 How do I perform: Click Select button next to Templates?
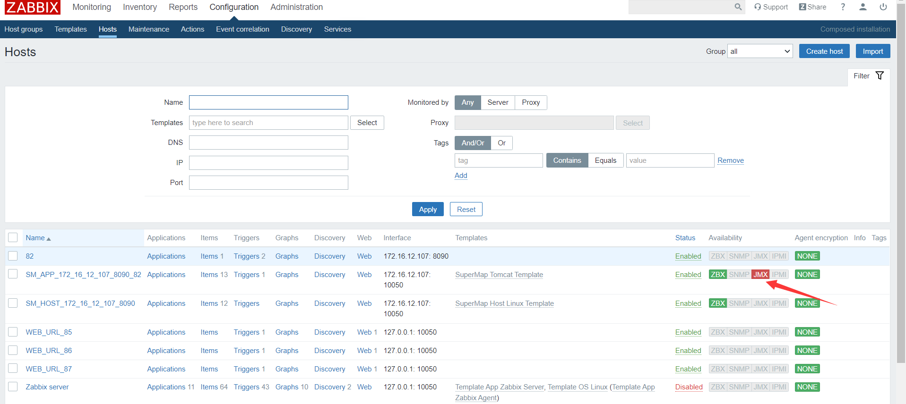(367, 123)
